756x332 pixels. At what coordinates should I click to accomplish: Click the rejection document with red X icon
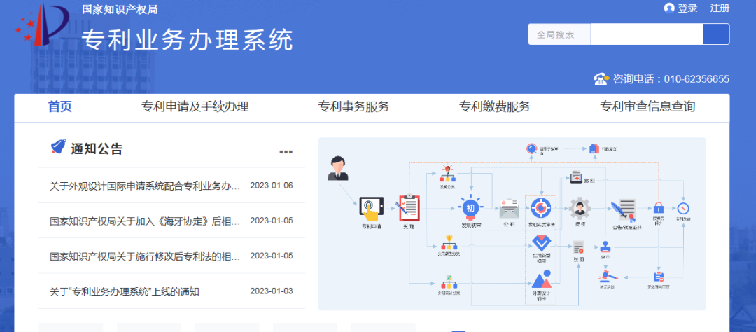coord(579,247)
